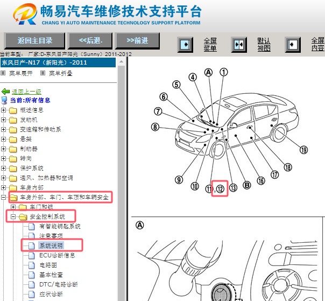Click the 安全控制系统 open folder icon
The height and width of the screenshot is (301, 325).
(x=23, y=217)
